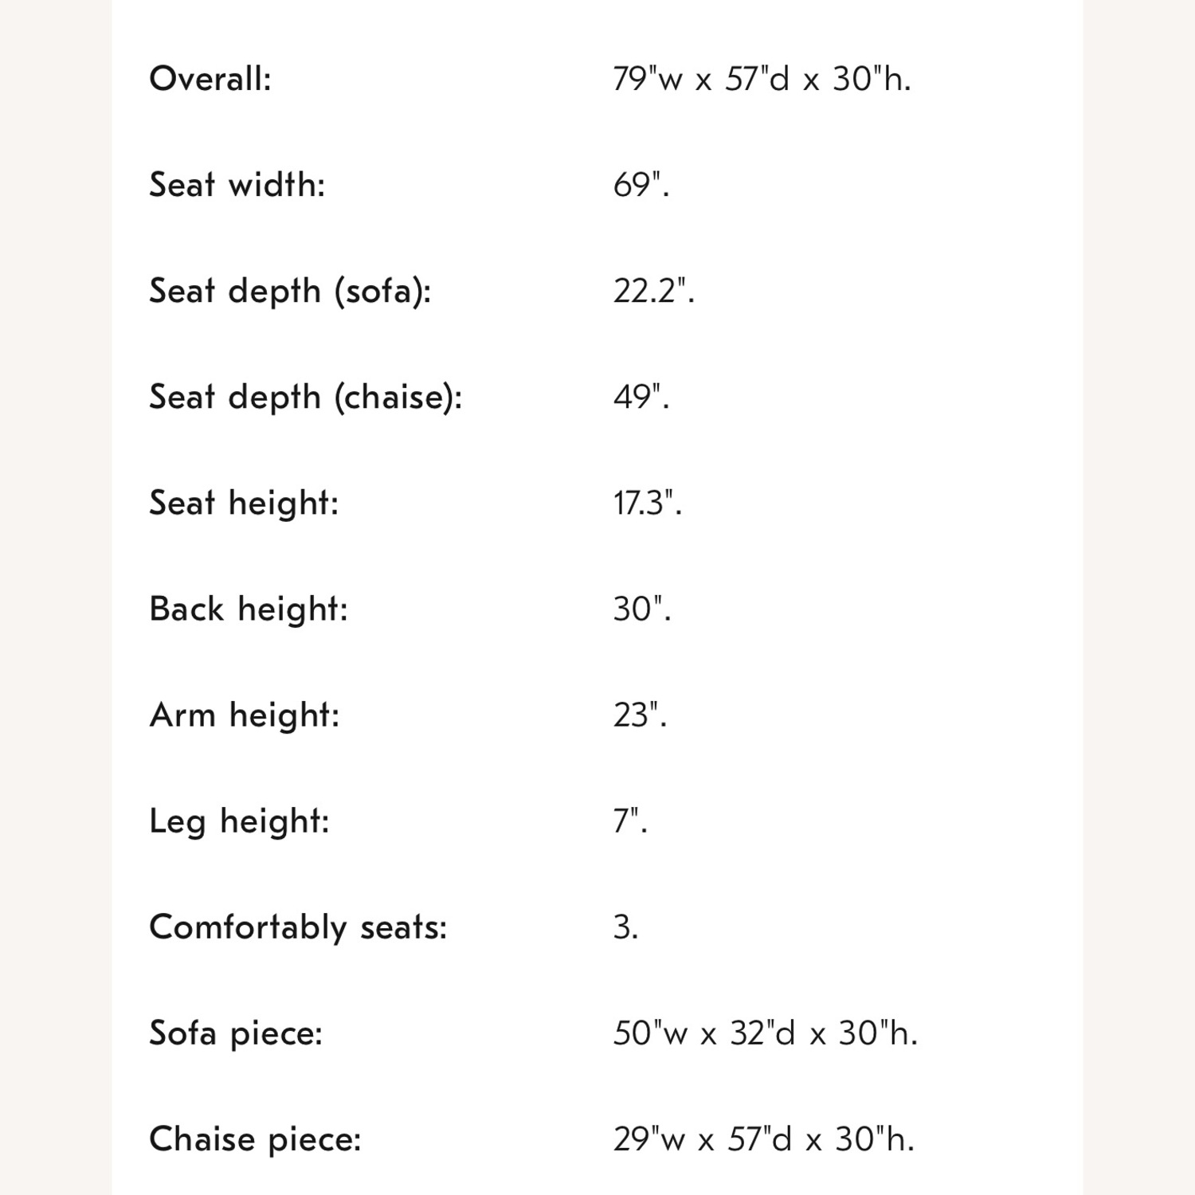Image resolution: width=1195 pixels, height=1195 pixels.
Task: Select the 30" back height value
Action: pos(642,609)
